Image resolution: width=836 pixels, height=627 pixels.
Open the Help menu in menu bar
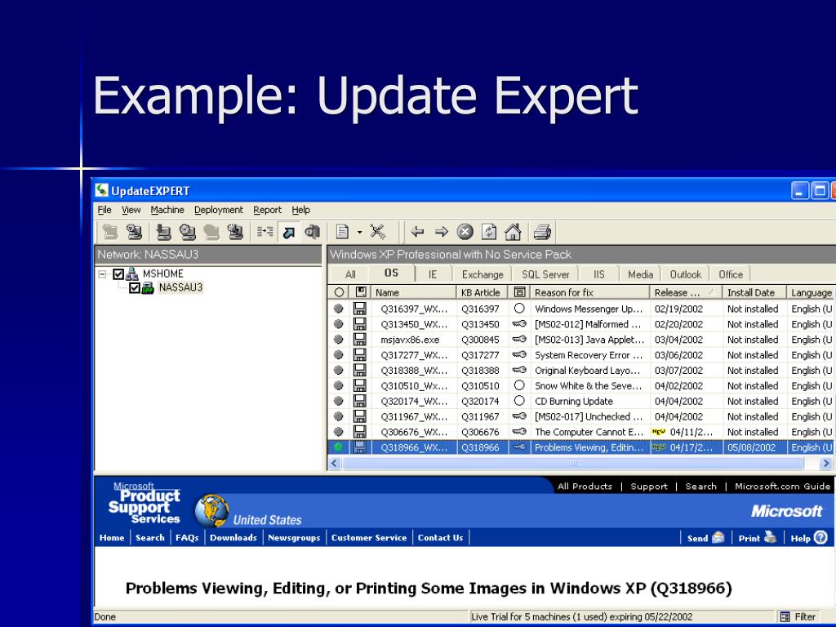pos(300,210)
